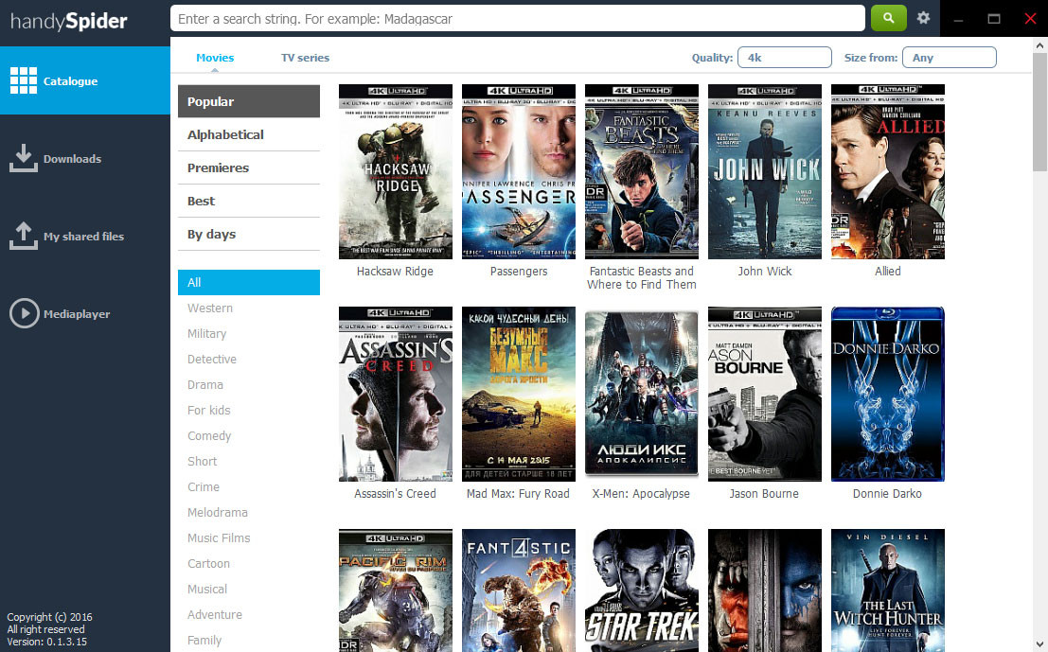1048x652 pixels.
Task: Open the Assassin's Creed poster
Action: coord(396,395)
